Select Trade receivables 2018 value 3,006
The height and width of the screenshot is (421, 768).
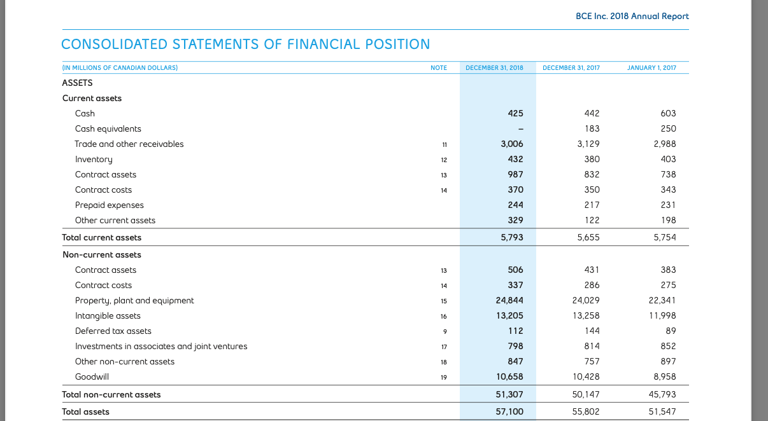point(512,144)
